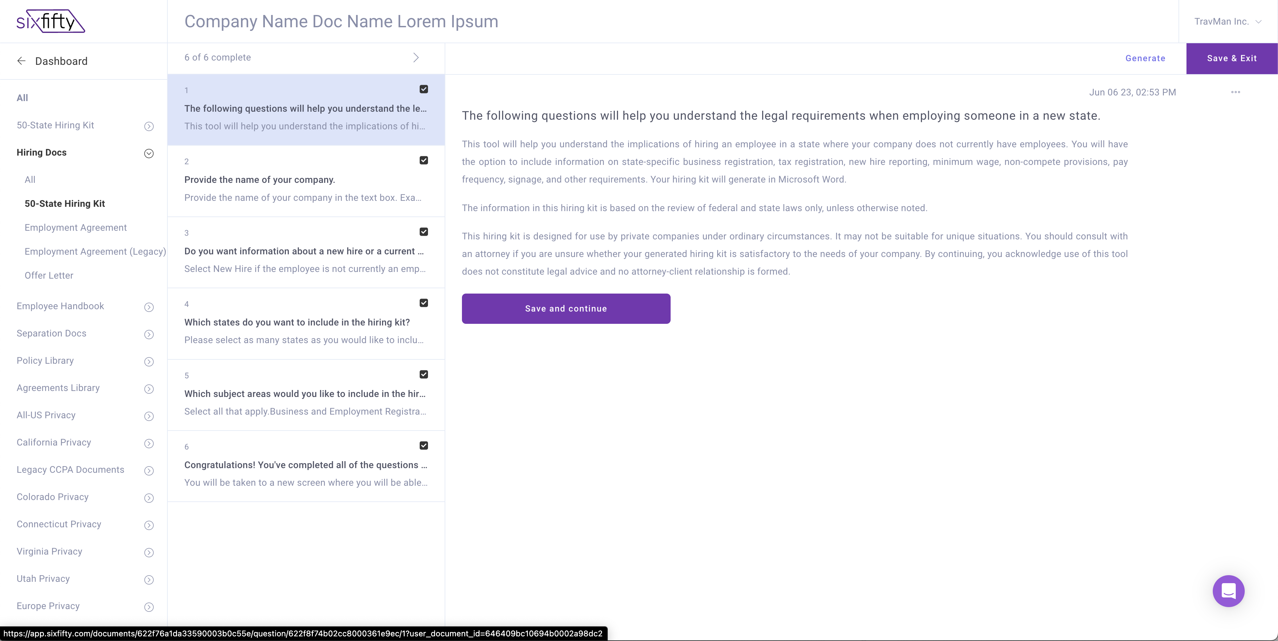1278x641 pixels.
Task: Toggle checkbox for question 2 company name
Action: click(424, 160)
